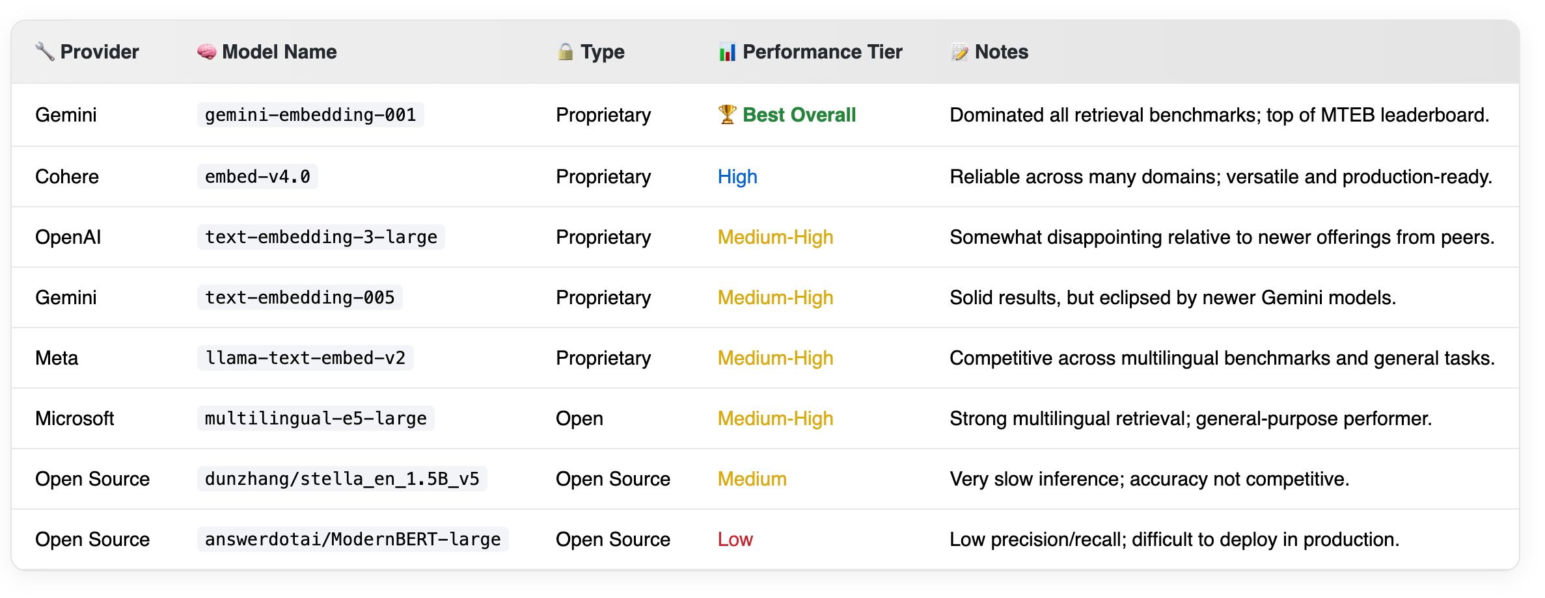Select the answerdotai/ModernBERT-large code label
The image size is (1545, 598).
click(x=352, y=539)
